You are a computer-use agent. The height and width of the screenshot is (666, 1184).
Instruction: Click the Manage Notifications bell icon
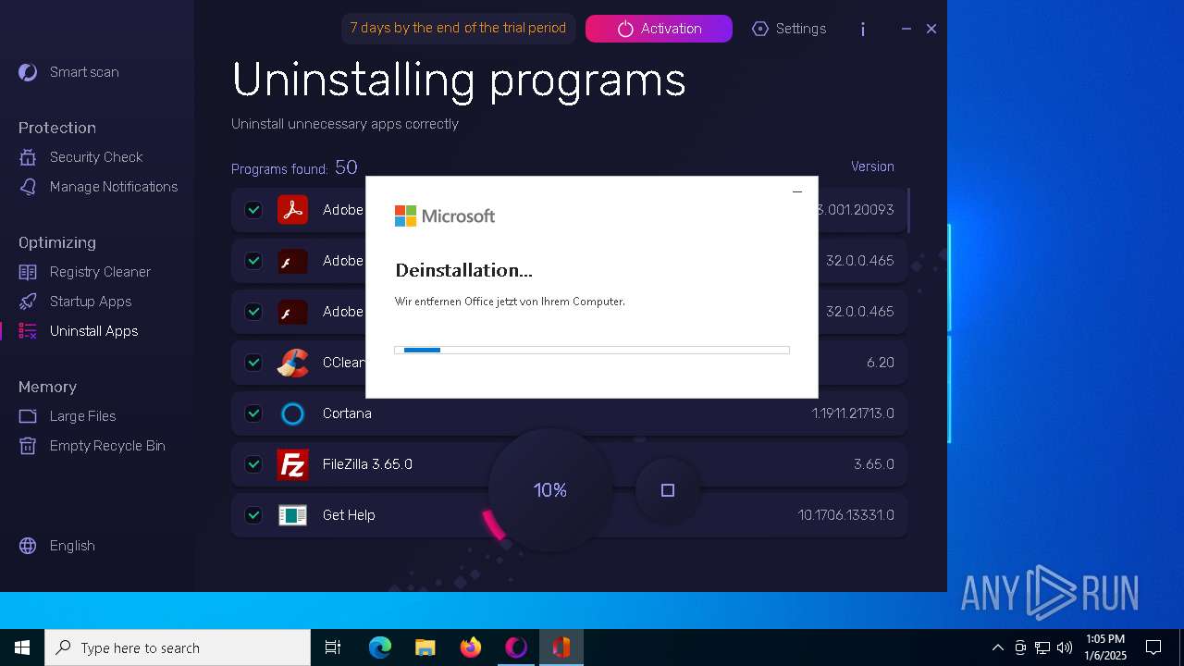[28, 187]
